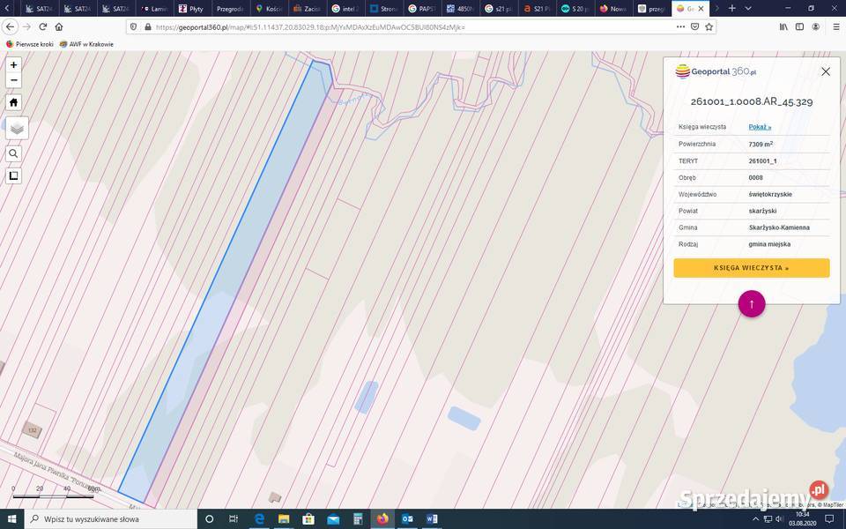Go back with the browser back arrow
The width and height of the screenshot is (846, 529).
tap(10, 26)
